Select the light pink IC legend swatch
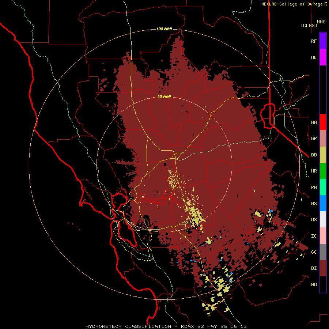This screenshot has width=329, height=329. pos(323,236)
